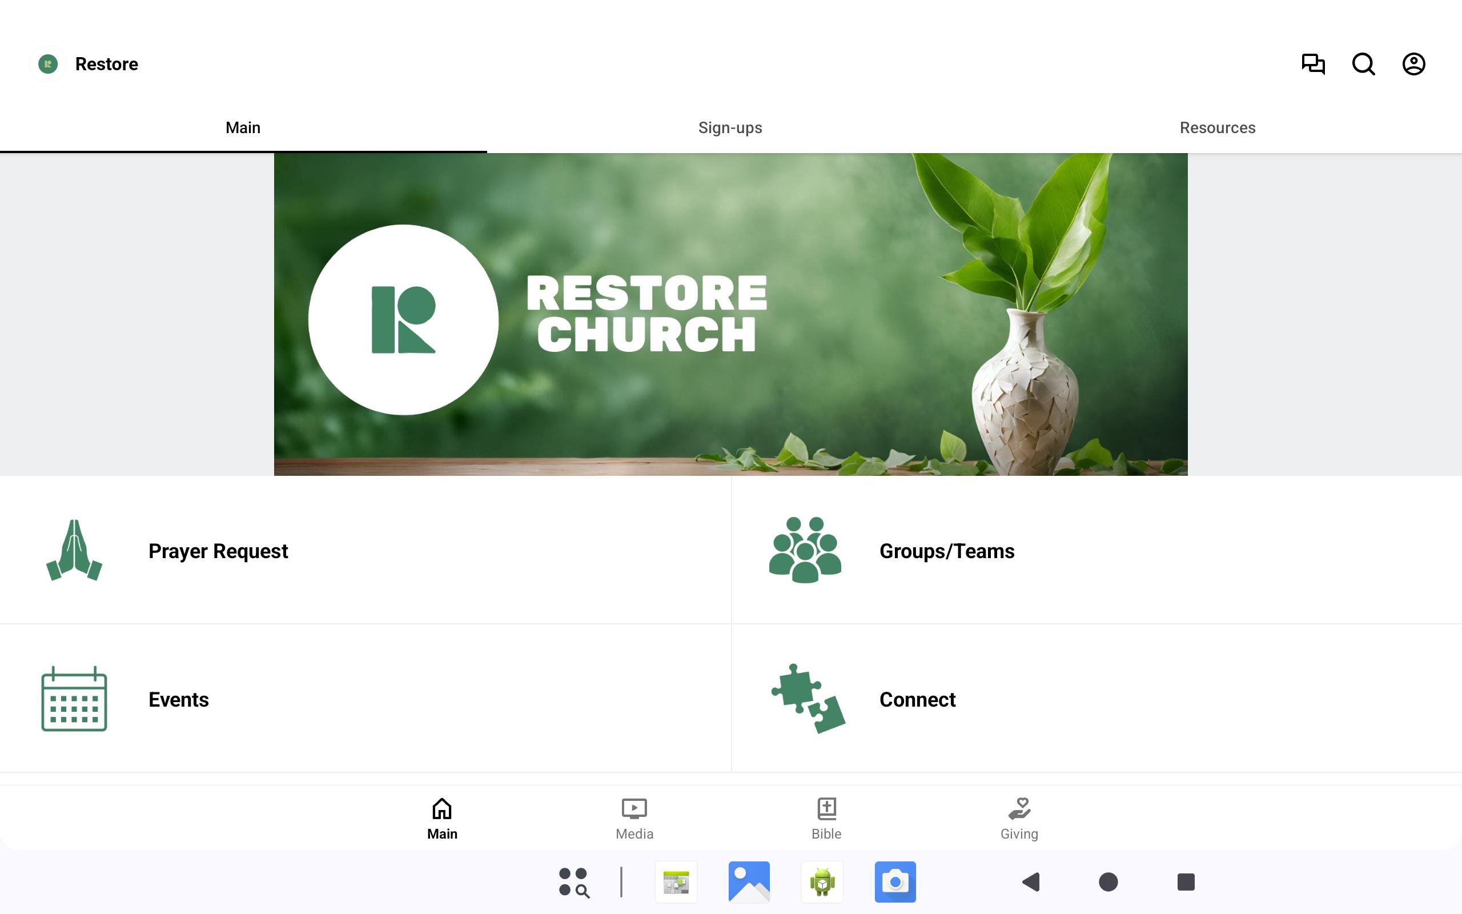The image size is (1462, 914).
Task: Switch to the Resources tab
Action: [1217, 127]
